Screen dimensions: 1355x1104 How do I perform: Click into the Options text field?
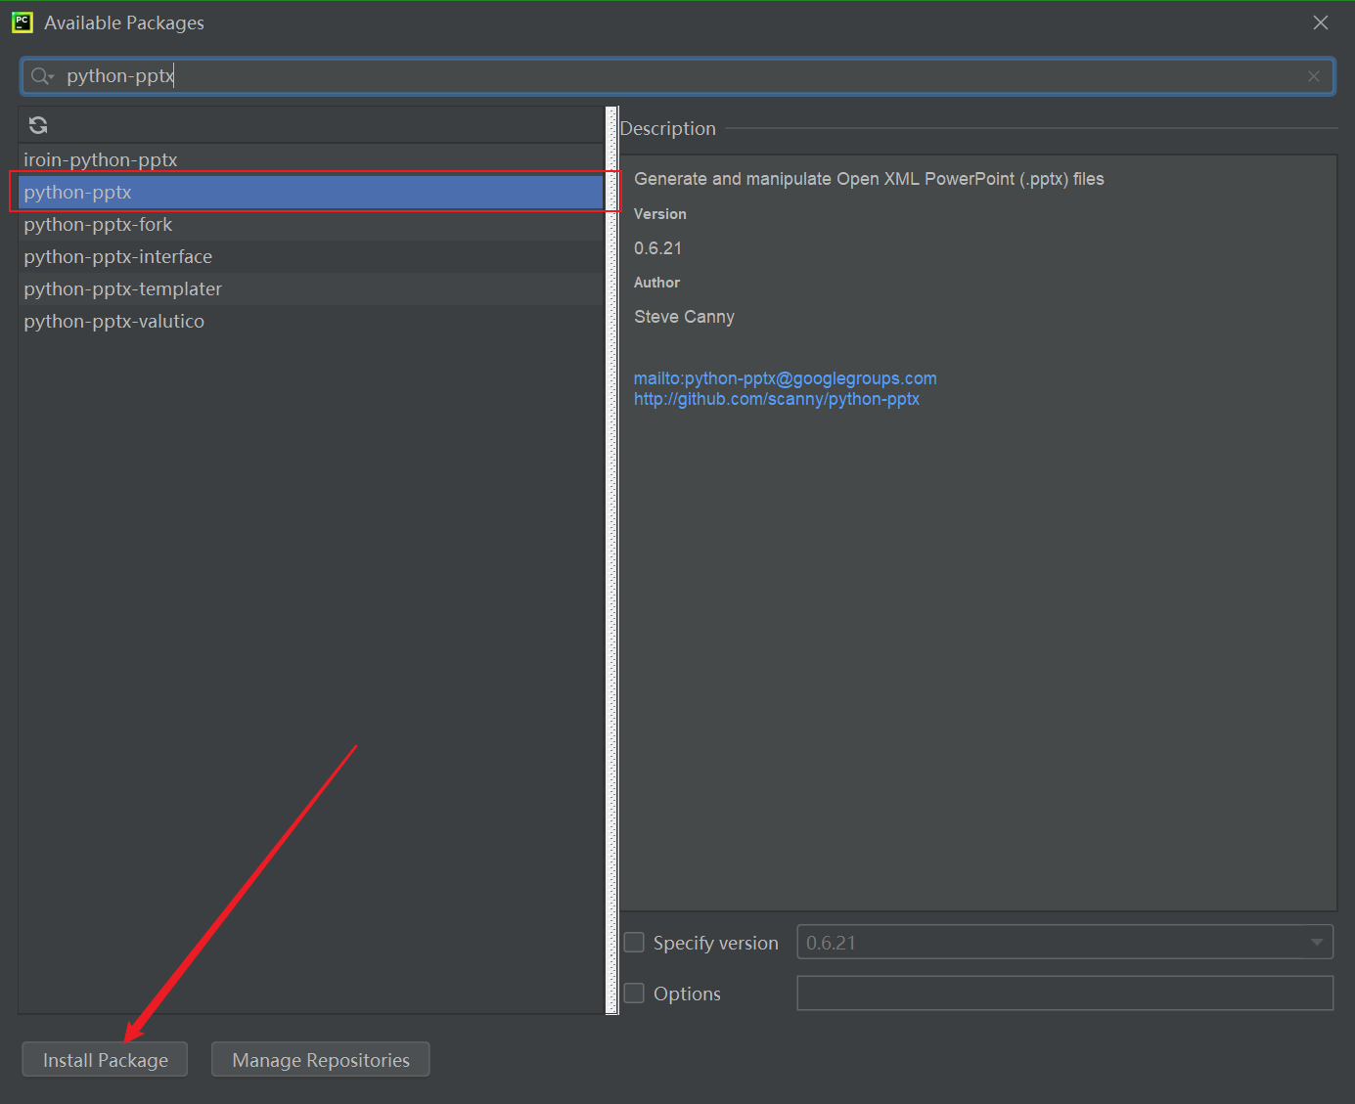click(x=1064, y=994)
